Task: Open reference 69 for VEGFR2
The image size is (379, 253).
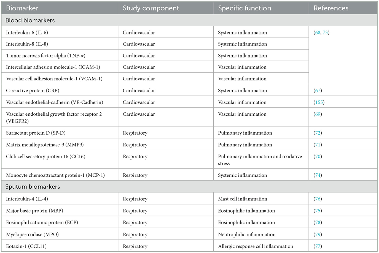Action: pyautogui.click(x=318, y=114)
